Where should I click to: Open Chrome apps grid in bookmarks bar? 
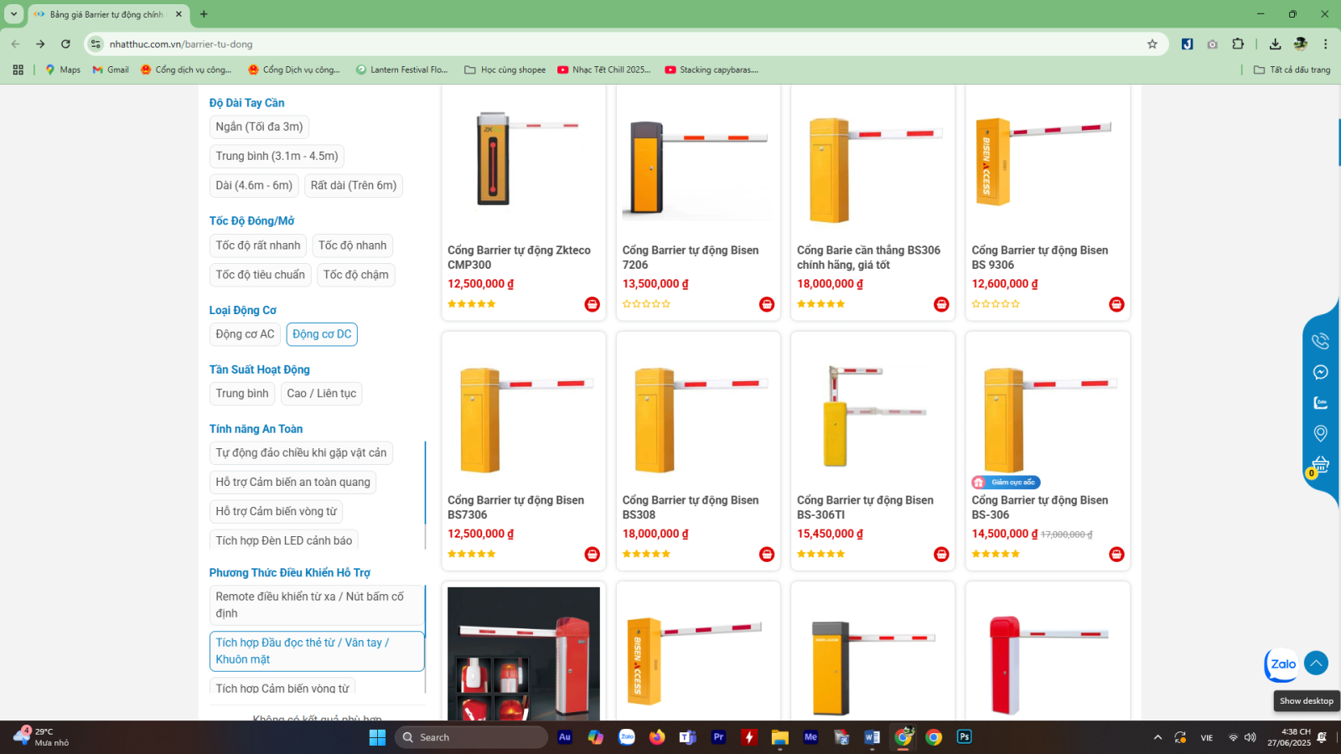pos(18,70)
